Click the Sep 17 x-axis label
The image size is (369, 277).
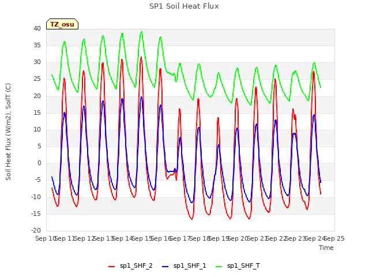[180, 238]
